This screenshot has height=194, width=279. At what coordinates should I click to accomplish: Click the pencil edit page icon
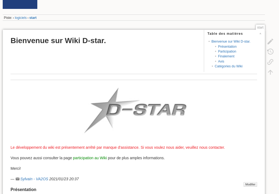pos(270,41)
